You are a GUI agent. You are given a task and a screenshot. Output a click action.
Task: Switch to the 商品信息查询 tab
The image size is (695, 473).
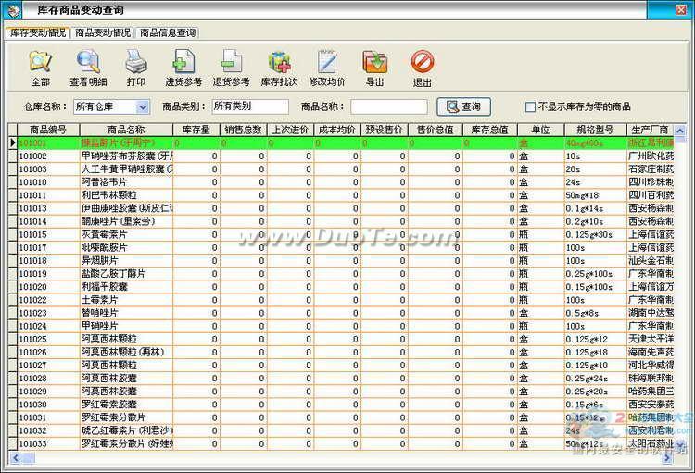click(x=167, y=32)
